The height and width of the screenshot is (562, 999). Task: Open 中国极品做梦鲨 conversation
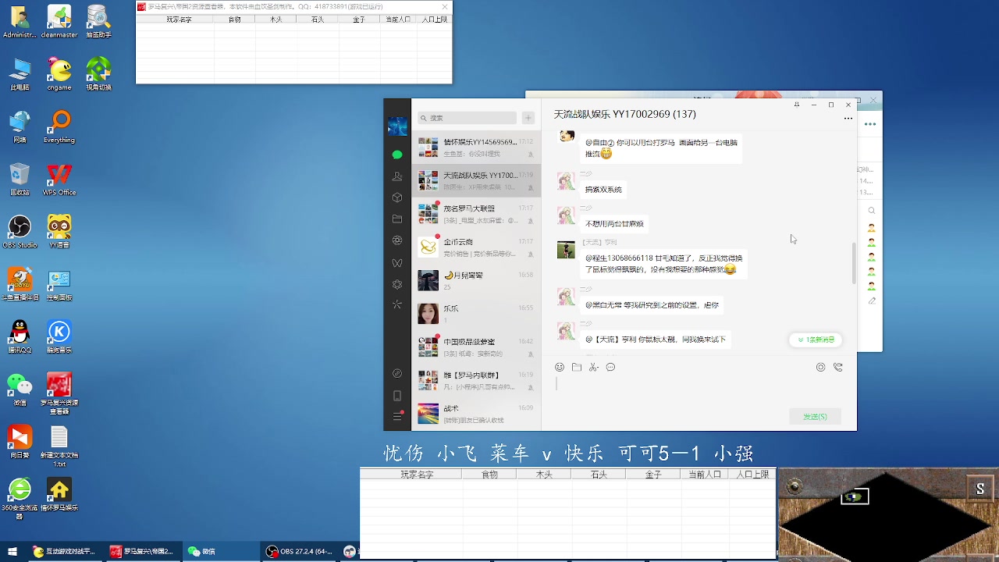tap(476, 347)
